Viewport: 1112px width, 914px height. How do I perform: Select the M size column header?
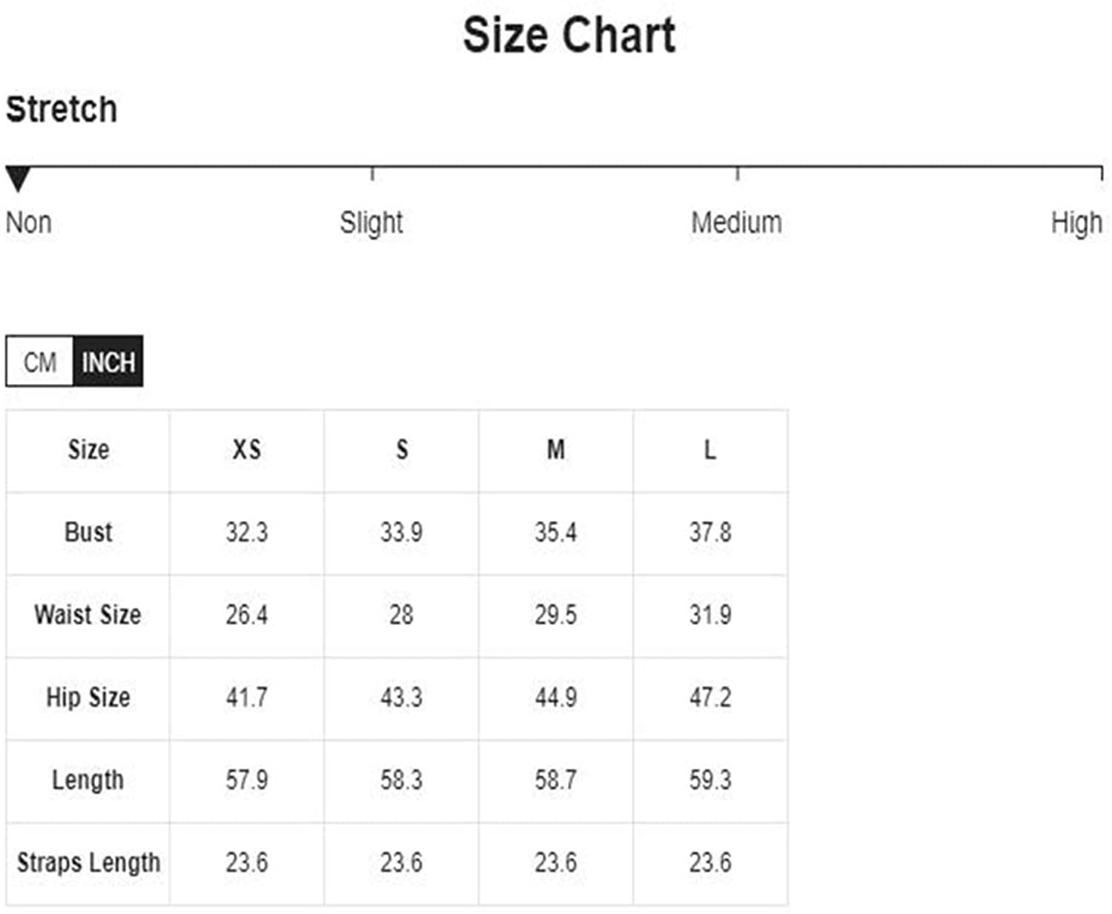[556, 450]
